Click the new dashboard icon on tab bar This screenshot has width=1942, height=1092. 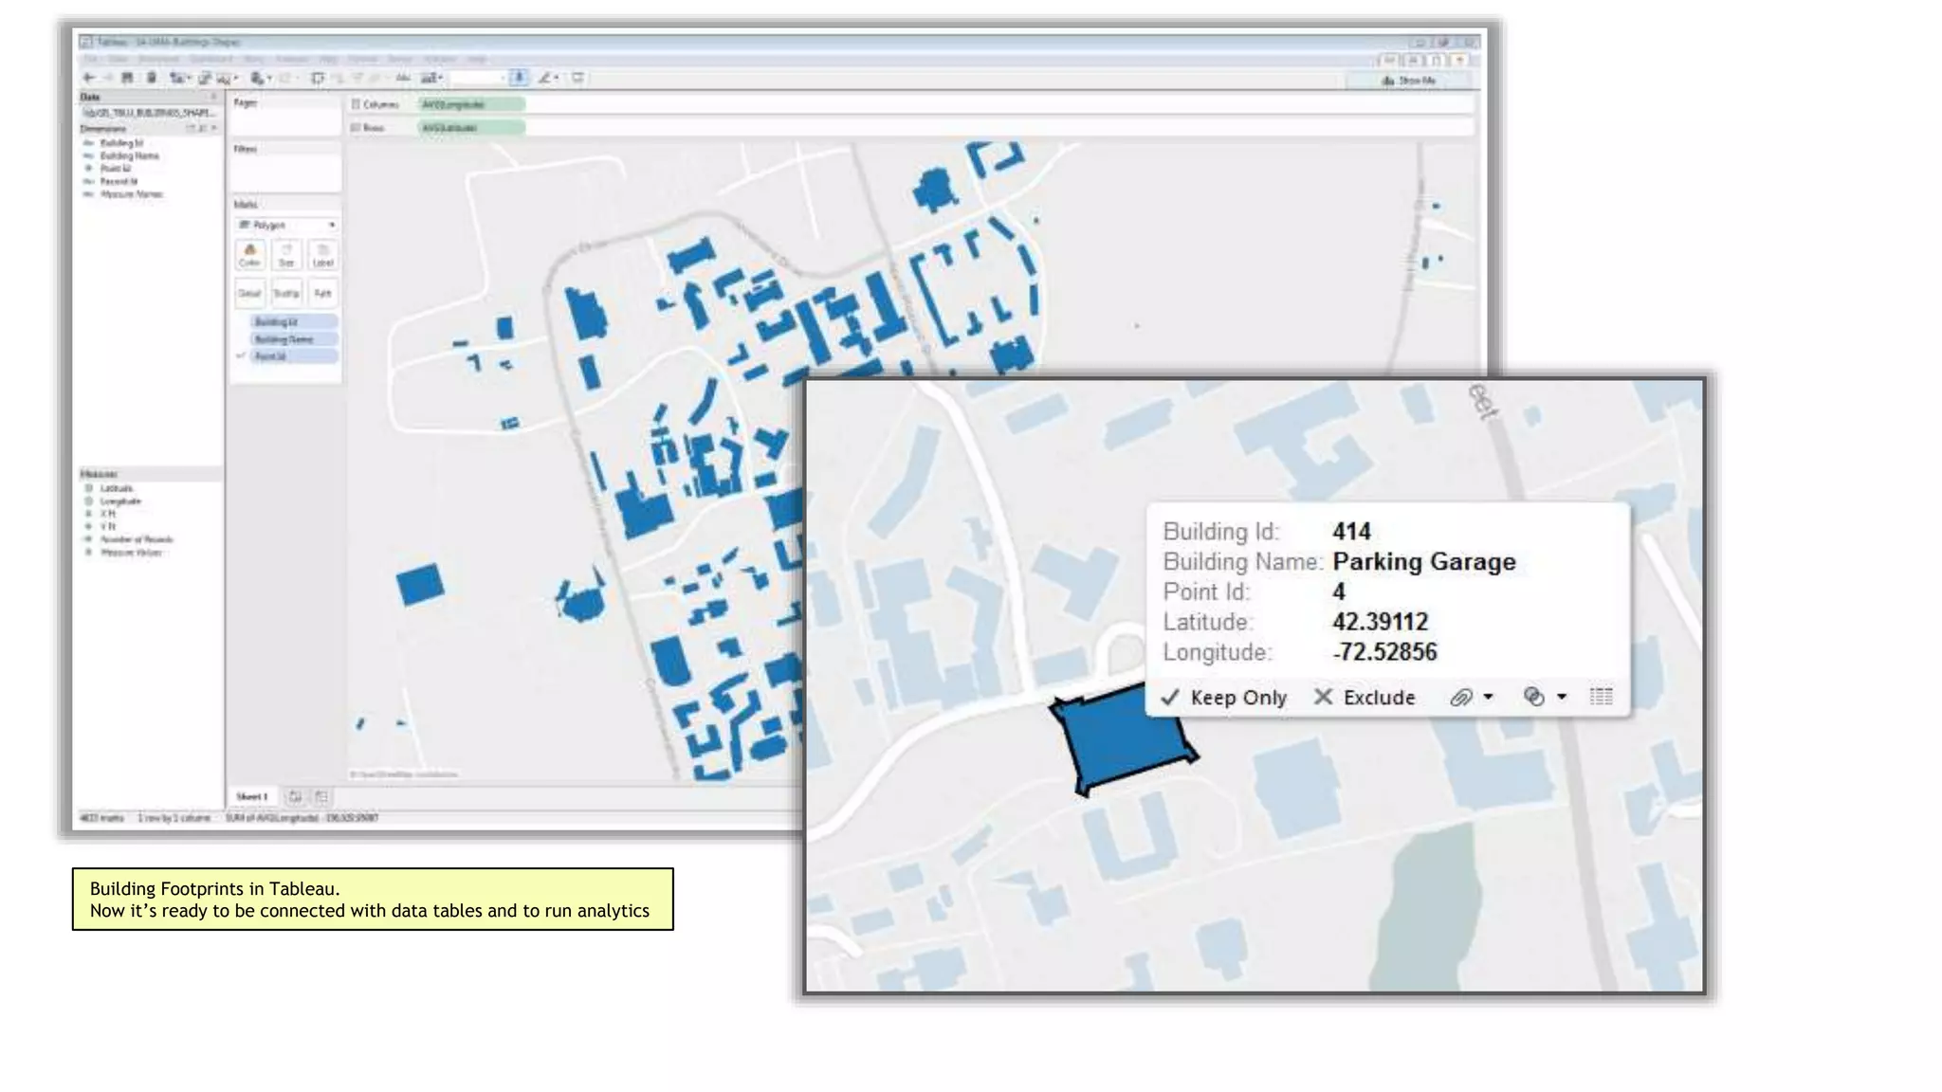pyautogui.click(x=321, y=796)
